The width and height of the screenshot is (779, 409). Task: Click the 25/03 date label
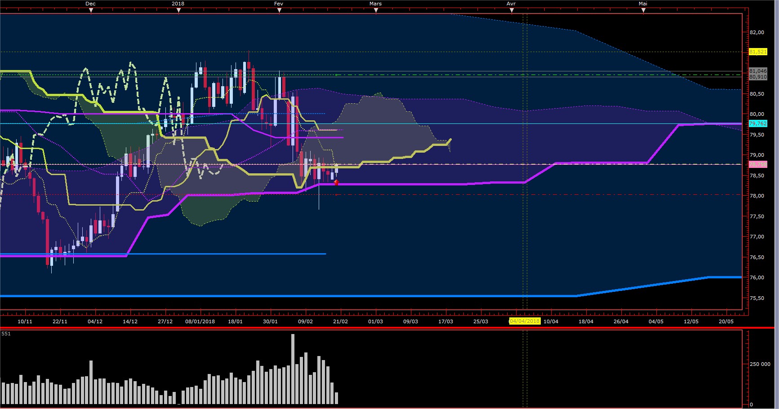tap(481, 321)
